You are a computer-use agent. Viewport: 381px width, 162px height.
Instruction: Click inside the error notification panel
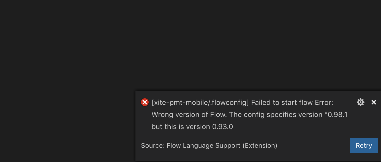click(x=248, y=124)
